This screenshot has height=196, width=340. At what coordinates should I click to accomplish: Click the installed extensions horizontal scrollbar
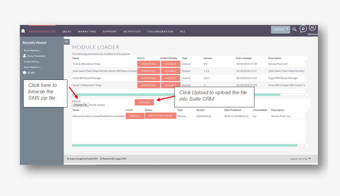point(176,94)
